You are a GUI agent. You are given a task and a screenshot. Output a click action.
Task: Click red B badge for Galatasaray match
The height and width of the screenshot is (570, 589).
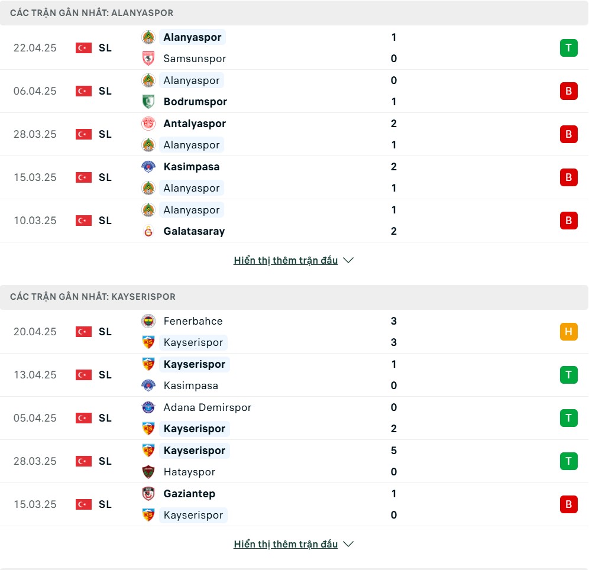[568, 221]
